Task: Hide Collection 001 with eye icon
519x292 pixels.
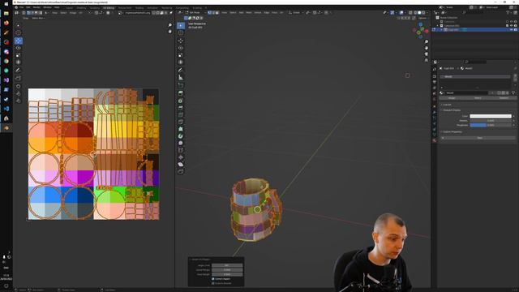Action: pyautogui.click(x=512, y=25)
